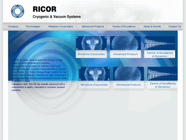186x140 pixels.
Task: Open lower Centre of Excellence in Dynamics label
Action: 162,85
